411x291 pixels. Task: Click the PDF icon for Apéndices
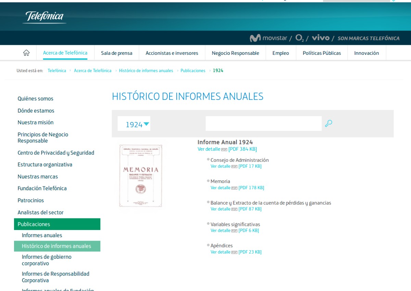tap(234, 252)
